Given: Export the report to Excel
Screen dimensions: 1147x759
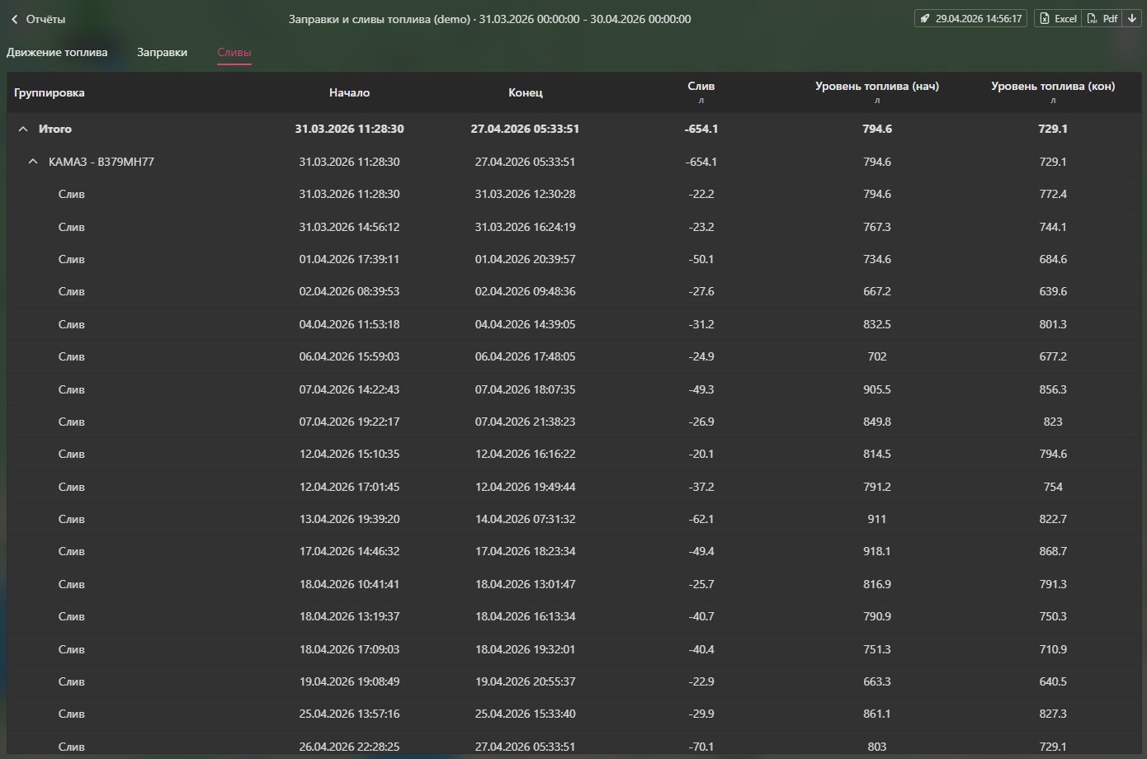Looking at the screenshot, I should coord(1058,18).
